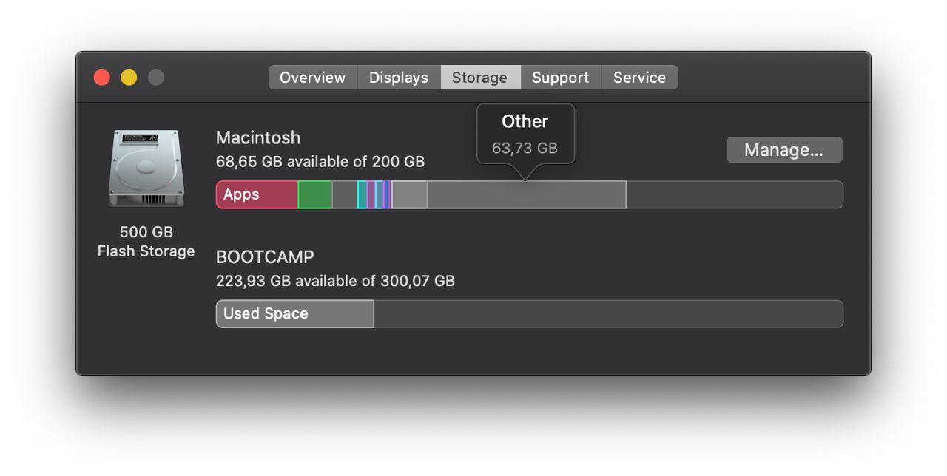Open the Manage... storage button
Image resolution: width=947 pixels, height=476 pixels.
tap(784, 150)
